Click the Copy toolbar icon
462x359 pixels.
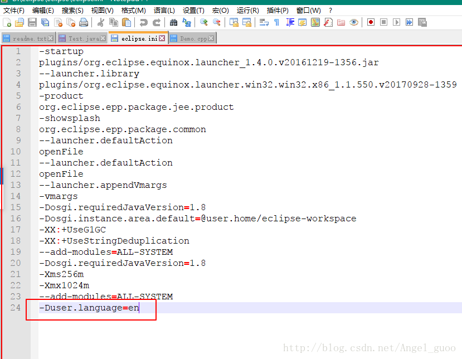click(x=114, y=22)
